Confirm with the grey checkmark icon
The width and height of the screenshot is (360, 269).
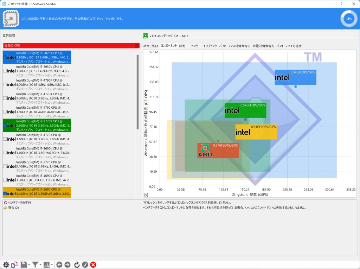85,265
